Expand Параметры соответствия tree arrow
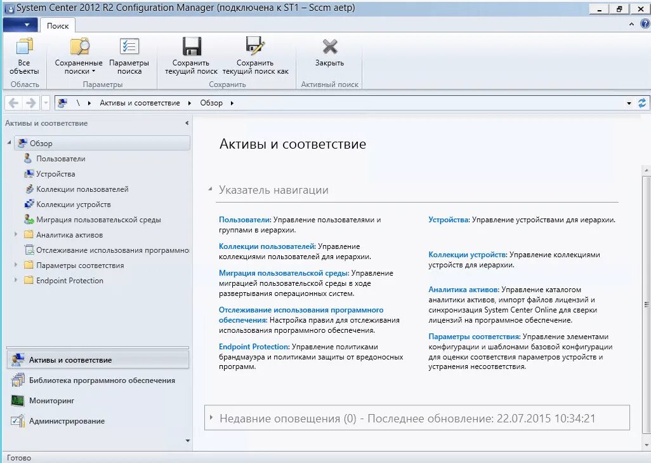Screen dimensions: 651x463 pos(16,265)
